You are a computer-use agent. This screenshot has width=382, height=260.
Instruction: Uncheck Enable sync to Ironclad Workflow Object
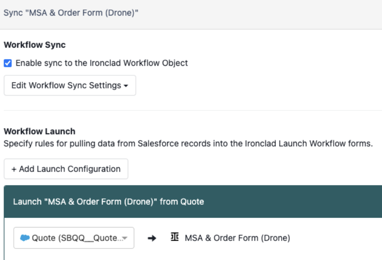coord(8,63)
